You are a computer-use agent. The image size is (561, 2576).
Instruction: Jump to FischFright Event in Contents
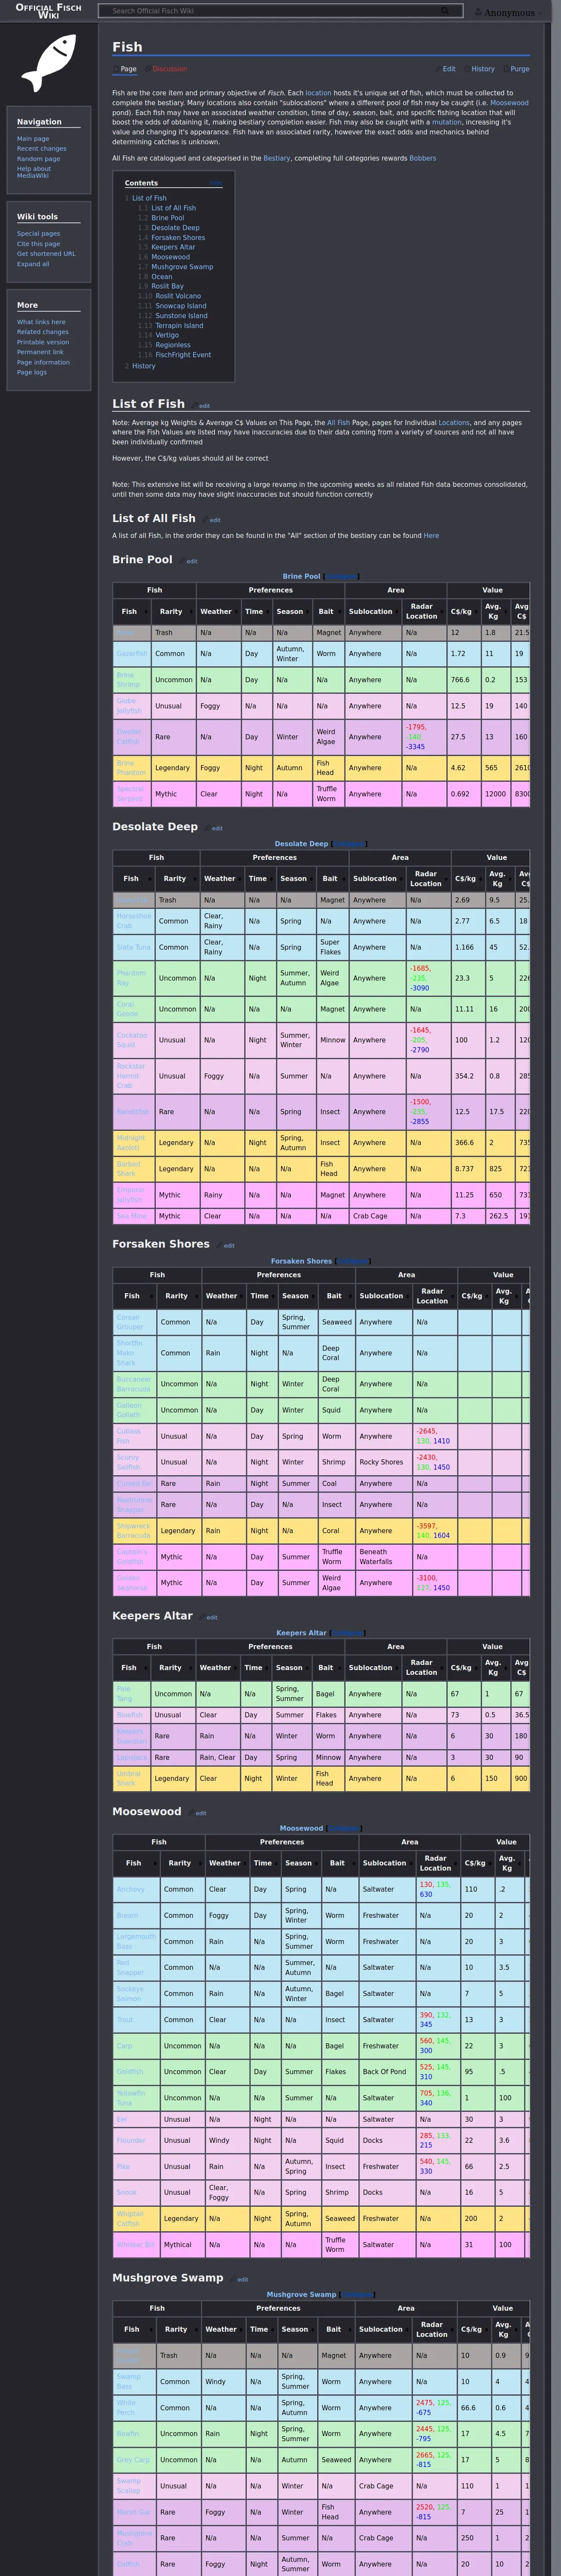(x=183, y=355)
